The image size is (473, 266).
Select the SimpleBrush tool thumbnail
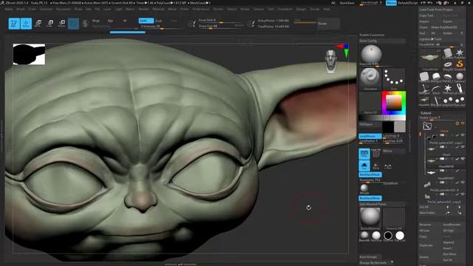[460, 65]
